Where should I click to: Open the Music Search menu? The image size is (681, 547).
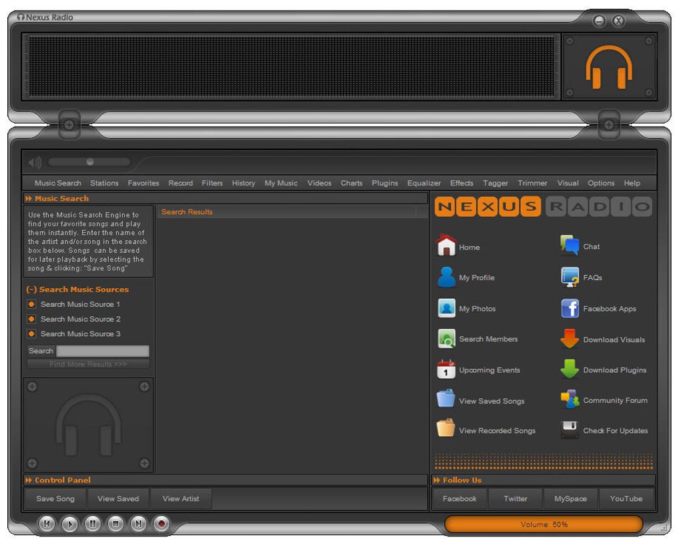pos(58,183)
